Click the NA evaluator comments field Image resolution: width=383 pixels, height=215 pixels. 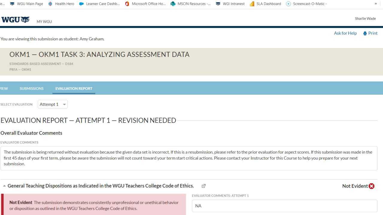point(284,206)
